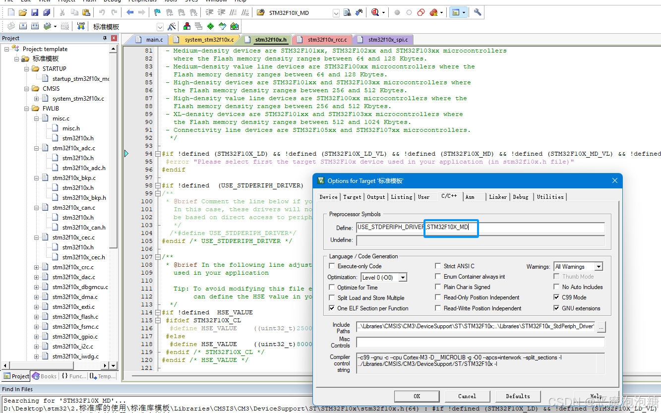Open target selection dropdown 标准模板
The width and height of the screenshot is (661, 413).
[160, 27]
